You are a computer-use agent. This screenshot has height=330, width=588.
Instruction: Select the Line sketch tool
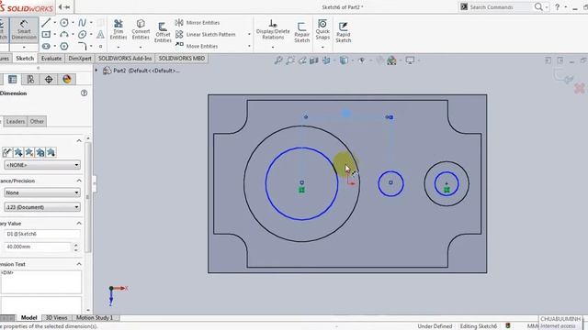46,23
